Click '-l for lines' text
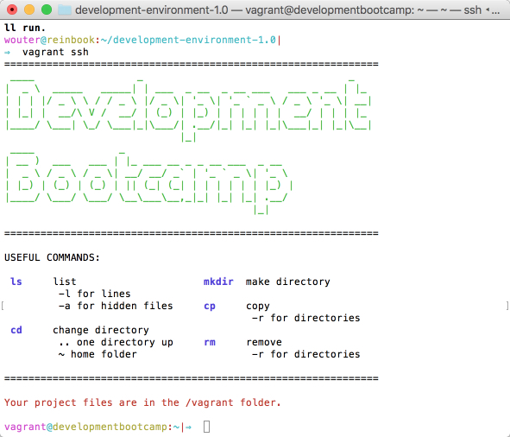The height and width of the screenshot is (437, 510). [x=94, y=294]
